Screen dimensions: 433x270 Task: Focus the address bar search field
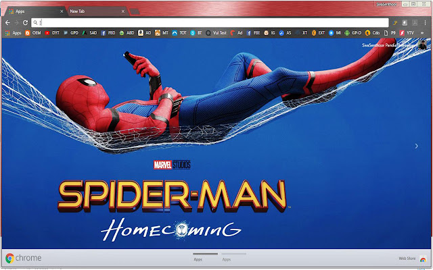click(210, 22)
